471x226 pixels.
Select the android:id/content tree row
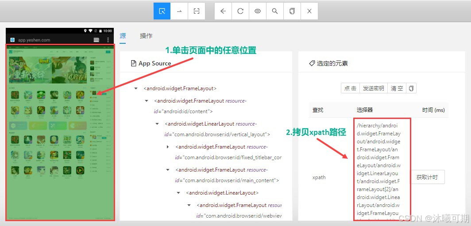[201, 106]
